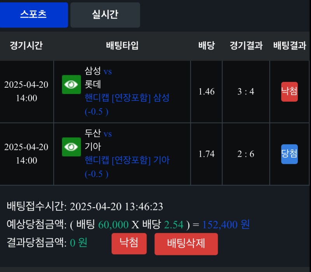Click the 1.46 odds value
The height and width of the screenshot is (272, 311).
coord(206,92)
